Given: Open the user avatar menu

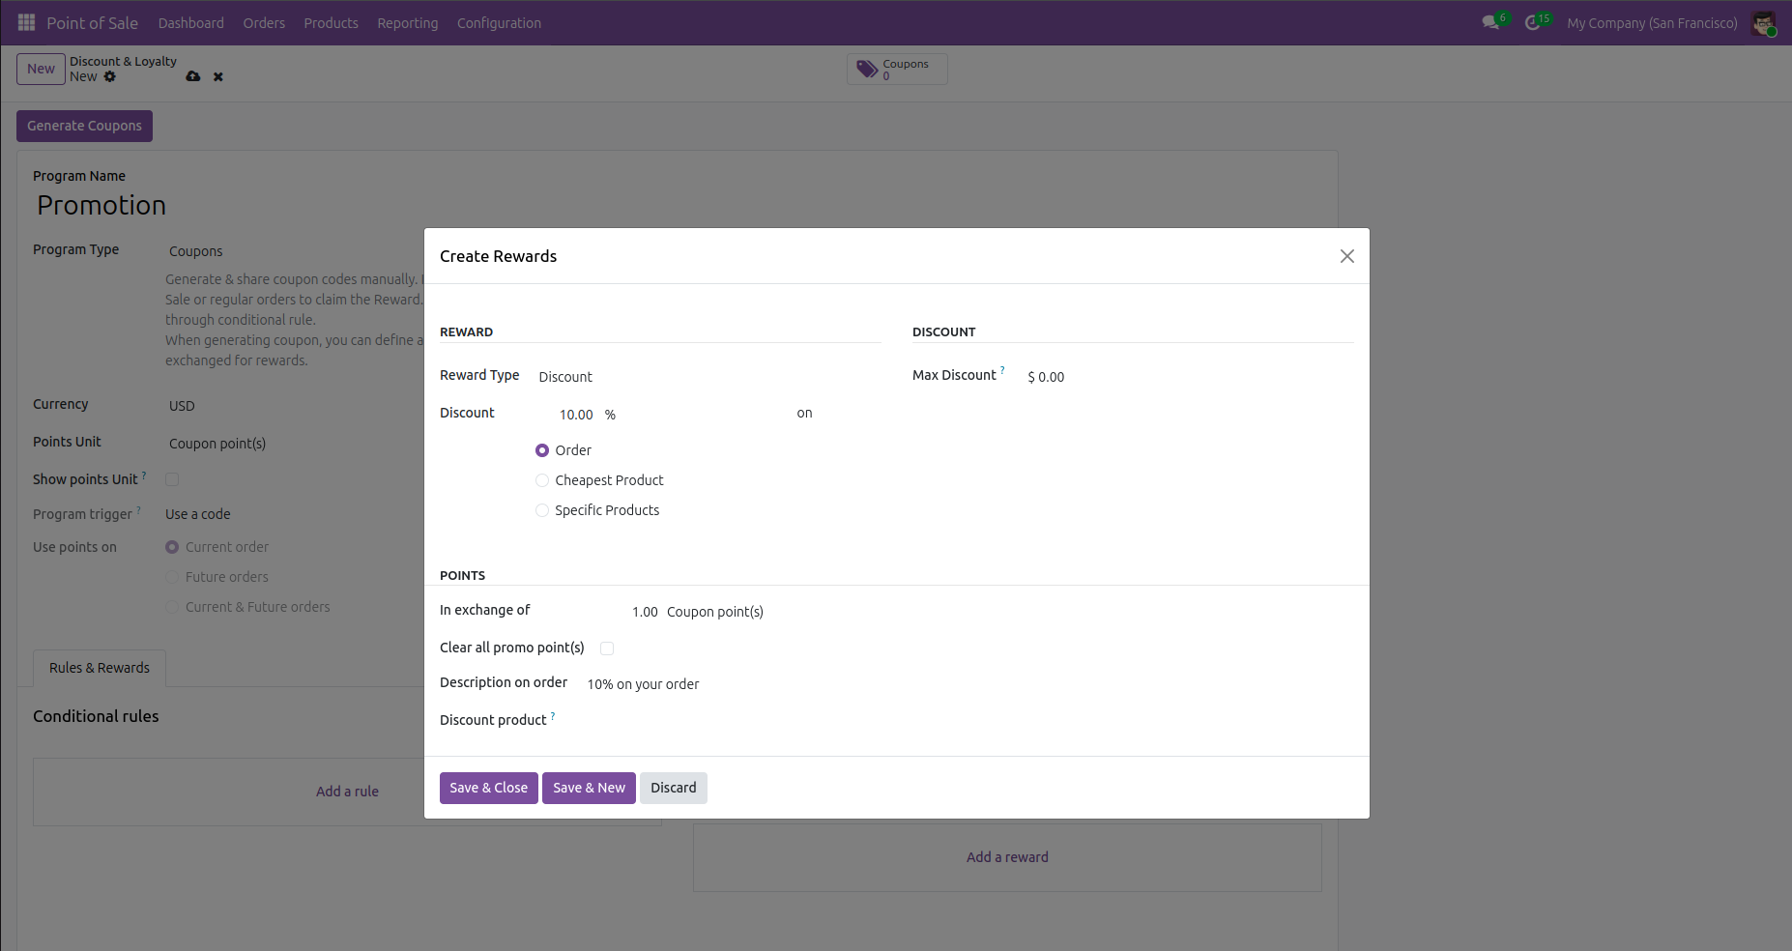Looking at the screenshot, I should pyautogui.click(x=1764, y=22).
